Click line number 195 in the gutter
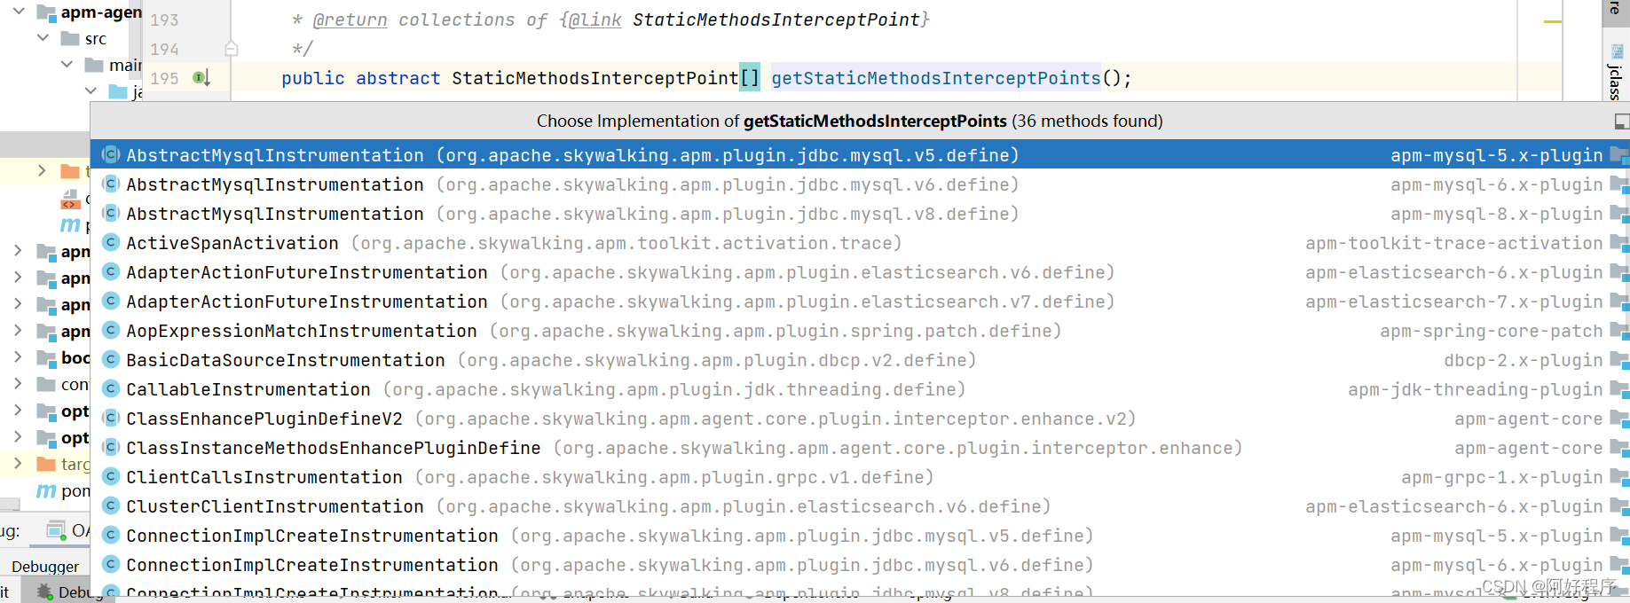1630x603 pixels. pyautogui.click(x=164, y=78)
